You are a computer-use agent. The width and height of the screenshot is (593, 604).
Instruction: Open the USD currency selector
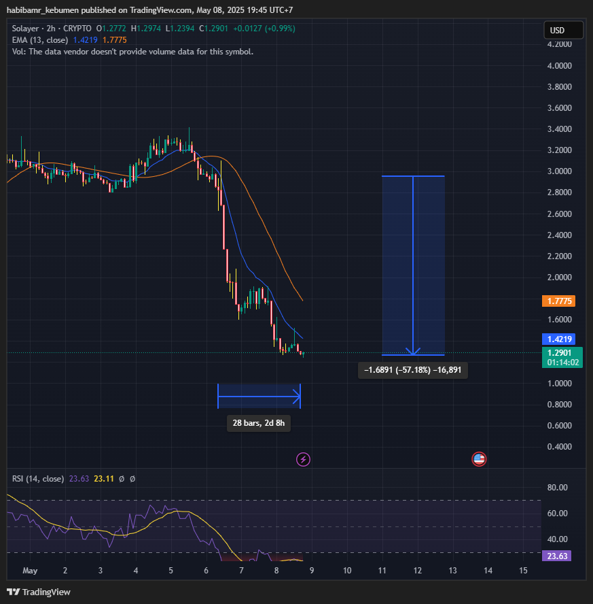(563, 31)
